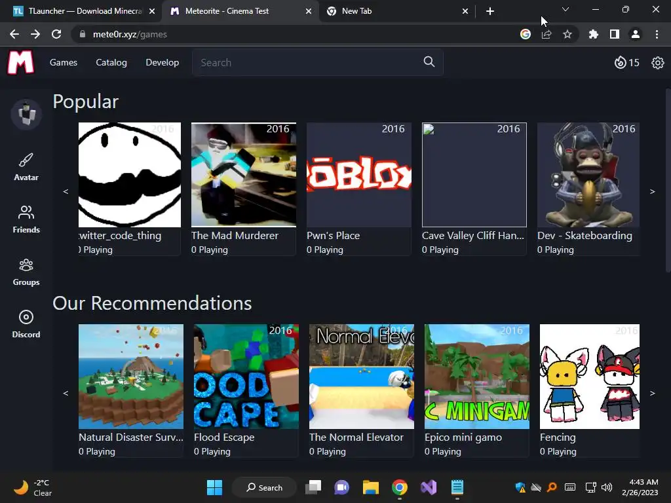Open The Mad Murderer game title
The image size is (671, 503).
click(235, 235)
